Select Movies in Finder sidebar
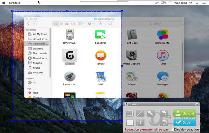This screenshot has height=133, width=209. tap(37, 63)
